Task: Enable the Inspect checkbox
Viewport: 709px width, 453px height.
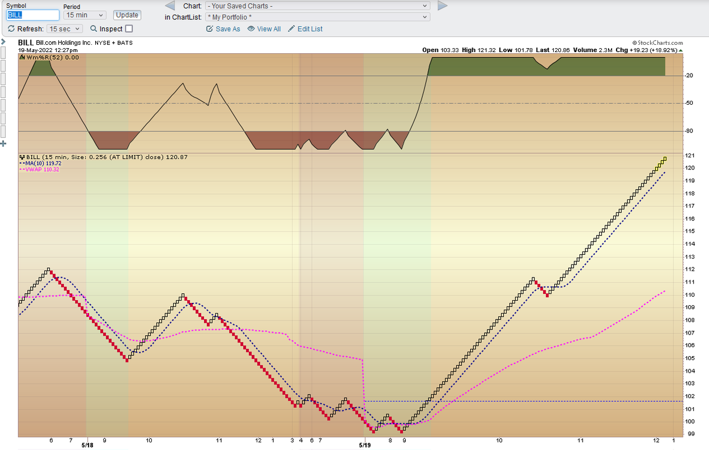Action: pyautogui.click(x=129, y=29)
